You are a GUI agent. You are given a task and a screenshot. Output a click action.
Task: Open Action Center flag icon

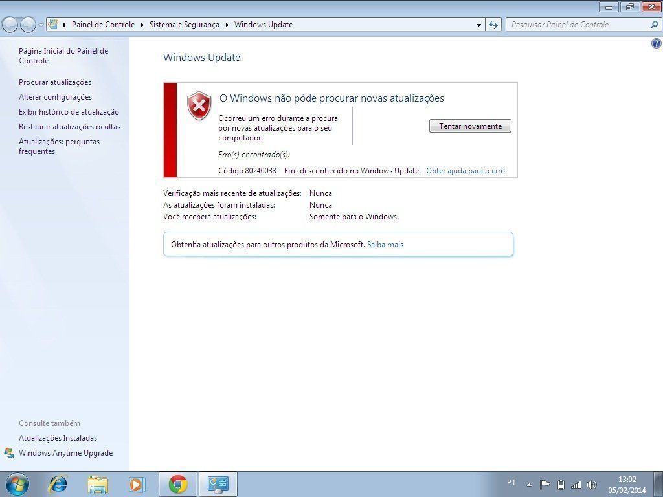[545, 484]
